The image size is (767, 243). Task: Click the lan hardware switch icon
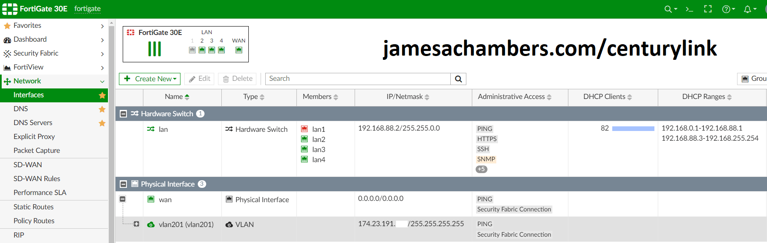[151, 129]
